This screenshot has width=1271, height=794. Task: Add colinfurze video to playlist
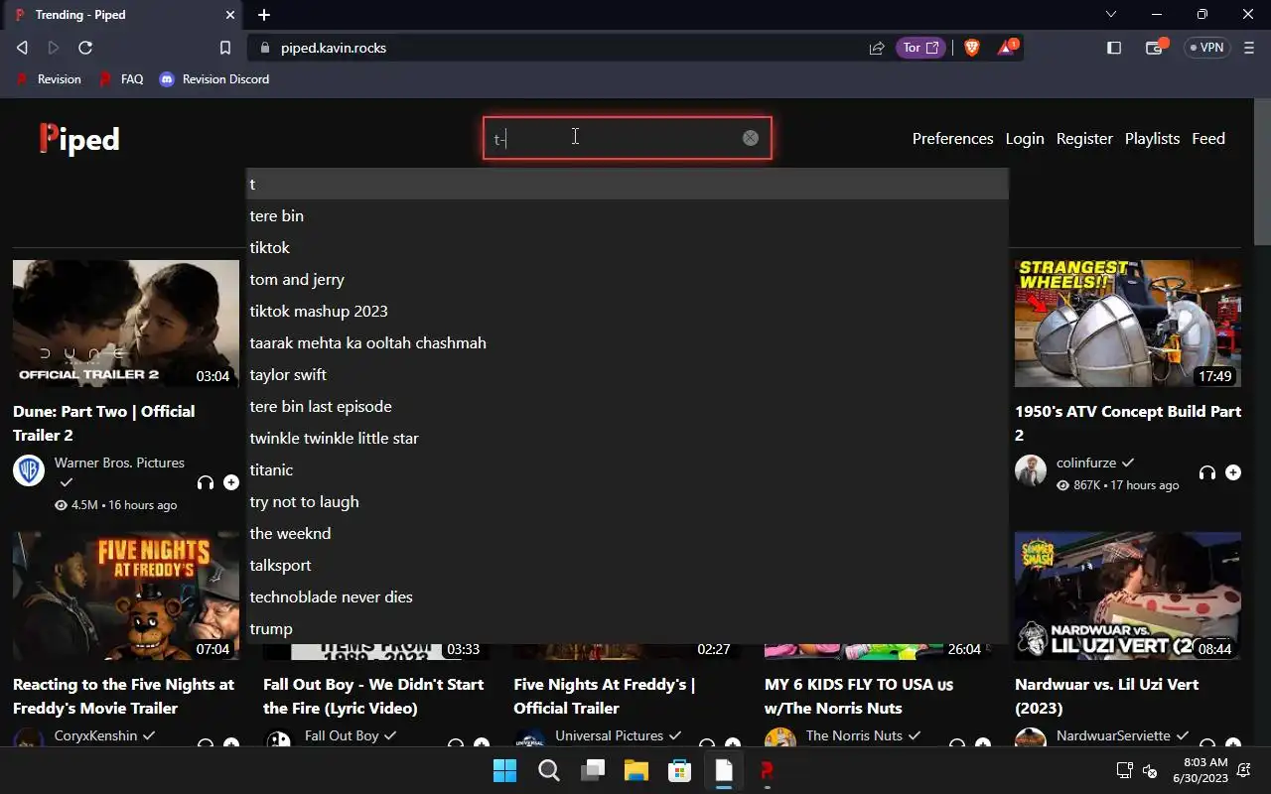(1233, 472)
